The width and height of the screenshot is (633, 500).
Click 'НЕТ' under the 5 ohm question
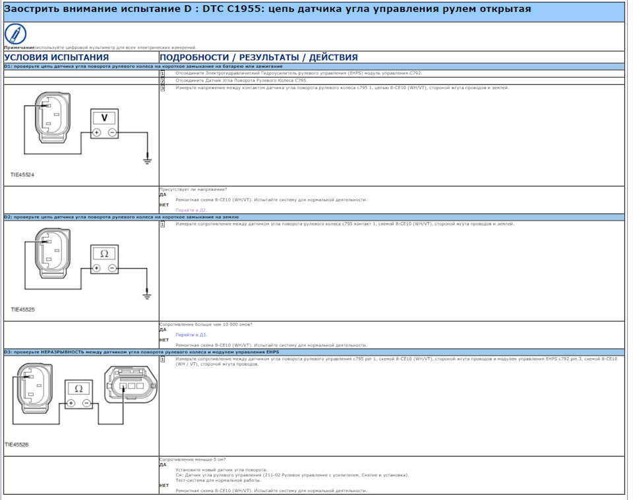click(164, 486)
